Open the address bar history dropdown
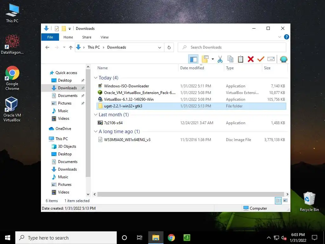The height and width of the screenshot is (244, 325). 160,48
